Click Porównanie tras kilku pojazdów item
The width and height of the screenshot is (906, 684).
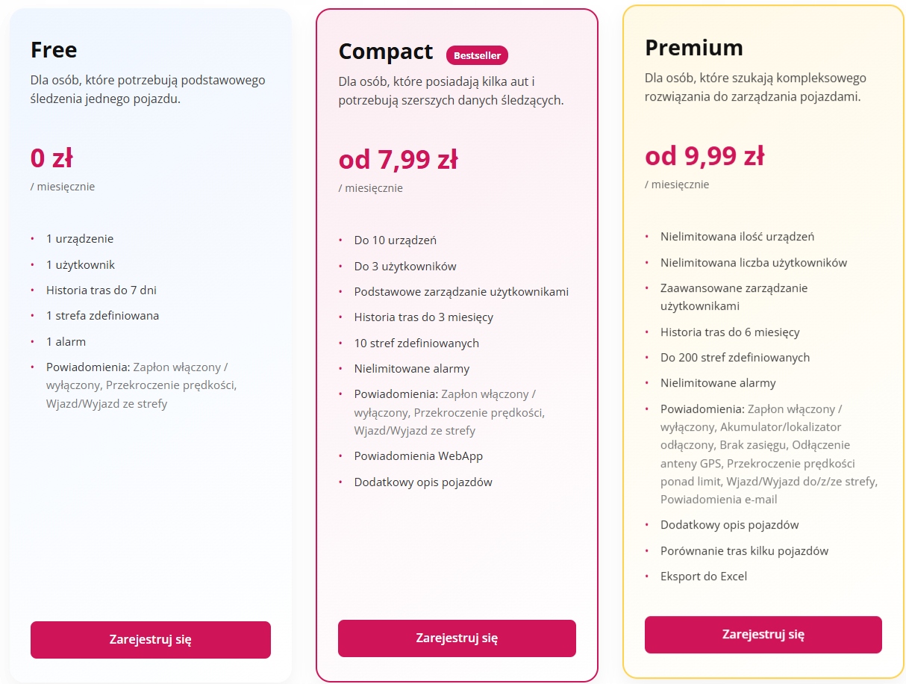pyautogui.click(x=744, y=551)
